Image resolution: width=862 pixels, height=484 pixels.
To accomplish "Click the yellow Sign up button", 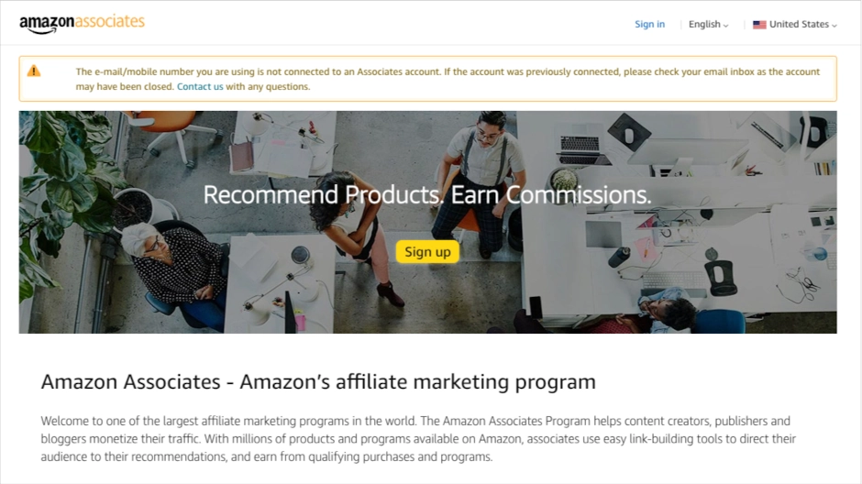I will point(427,251).
